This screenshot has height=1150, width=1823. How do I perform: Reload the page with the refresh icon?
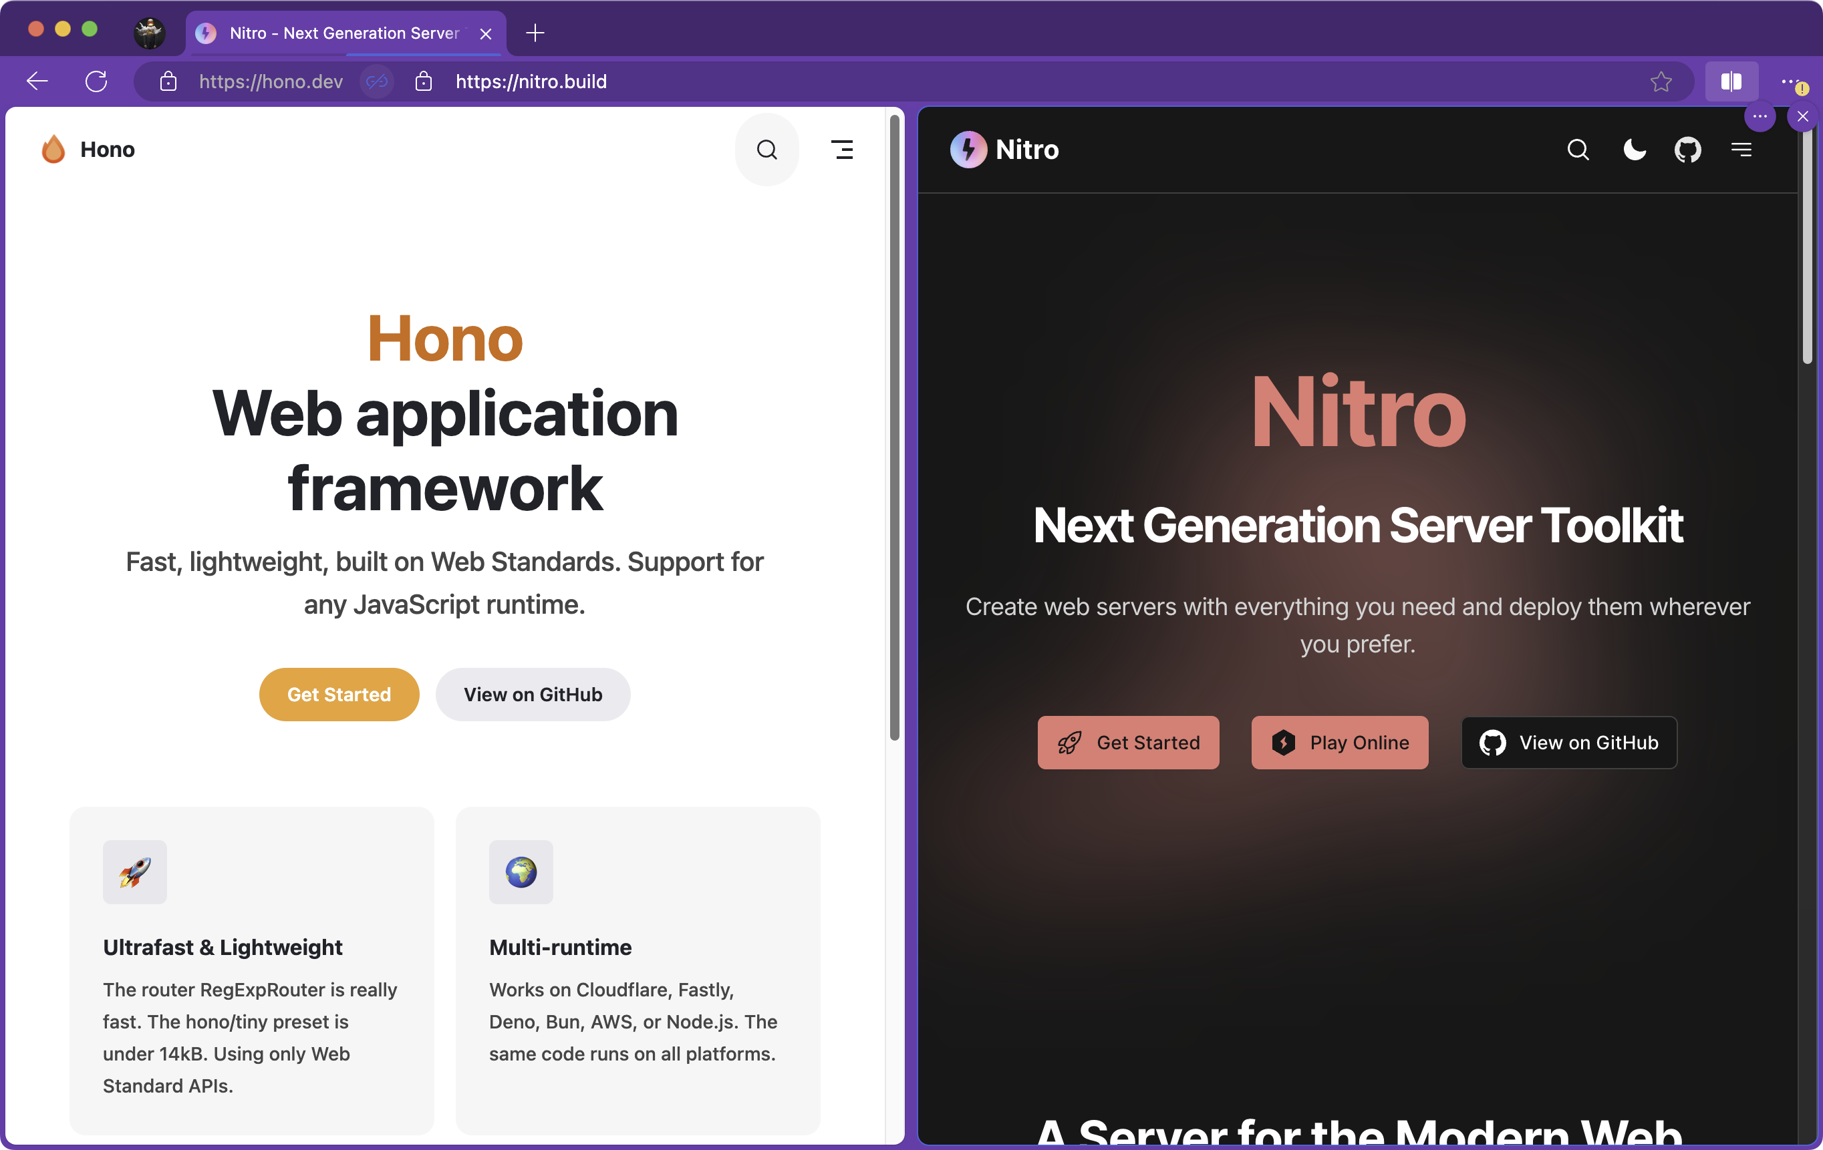coord(96,81)
